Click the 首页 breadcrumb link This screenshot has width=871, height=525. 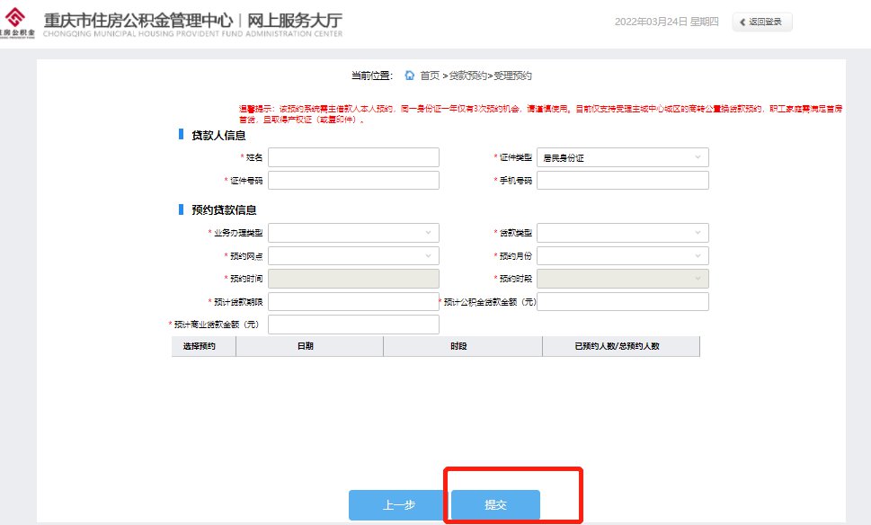coord(430,76)
